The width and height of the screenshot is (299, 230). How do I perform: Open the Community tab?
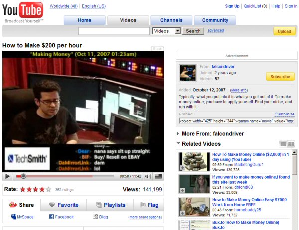[x=215, y=20]
